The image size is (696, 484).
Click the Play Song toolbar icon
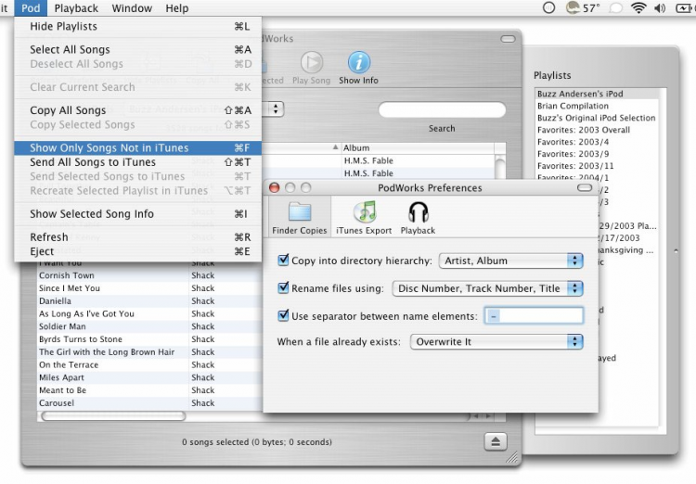pos(311,68)
